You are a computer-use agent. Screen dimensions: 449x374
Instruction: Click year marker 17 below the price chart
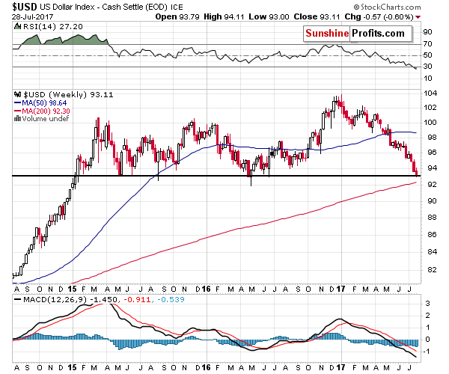point(340,289)
